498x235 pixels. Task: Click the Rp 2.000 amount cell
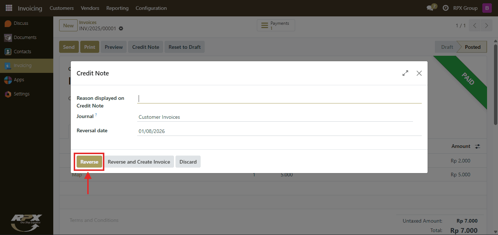[460, 161]
